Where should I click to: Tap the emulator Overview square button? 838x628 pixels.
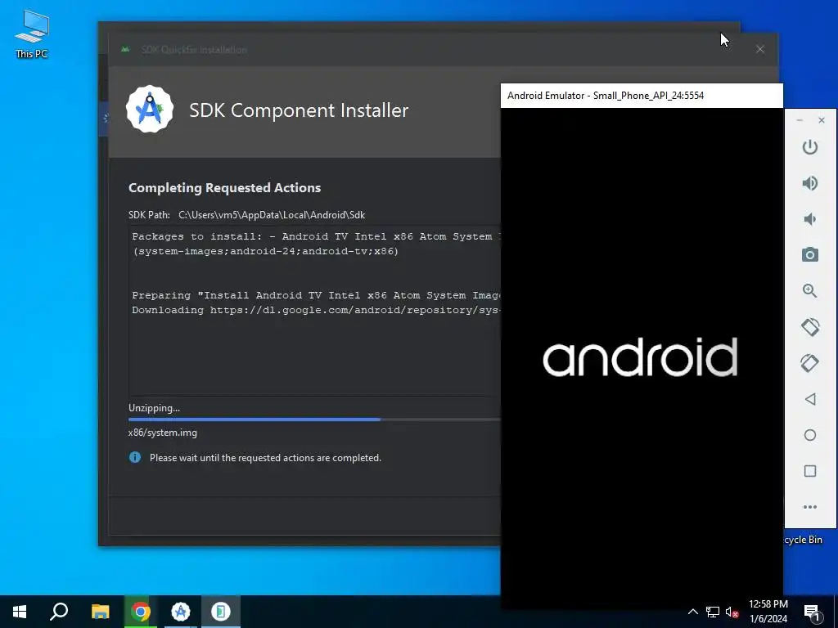[x=809, y=471]
